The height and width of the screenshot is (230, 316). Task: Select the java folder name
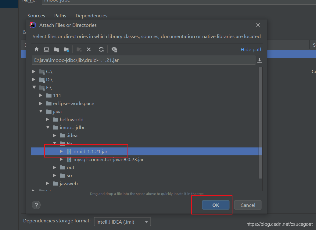(x=57, y=112)
